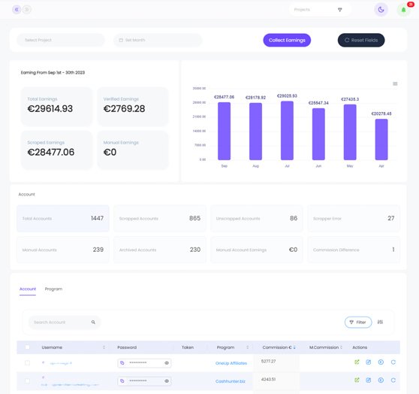Sort by Commission € column
Viewport: 419px width, 394px height.
coord(294,347)
